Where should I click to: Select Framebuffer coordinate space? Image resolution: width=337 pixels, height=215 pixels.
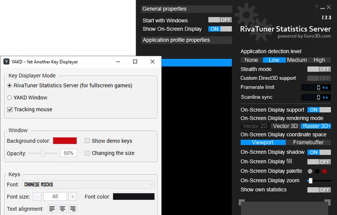(x=308, y=142)
